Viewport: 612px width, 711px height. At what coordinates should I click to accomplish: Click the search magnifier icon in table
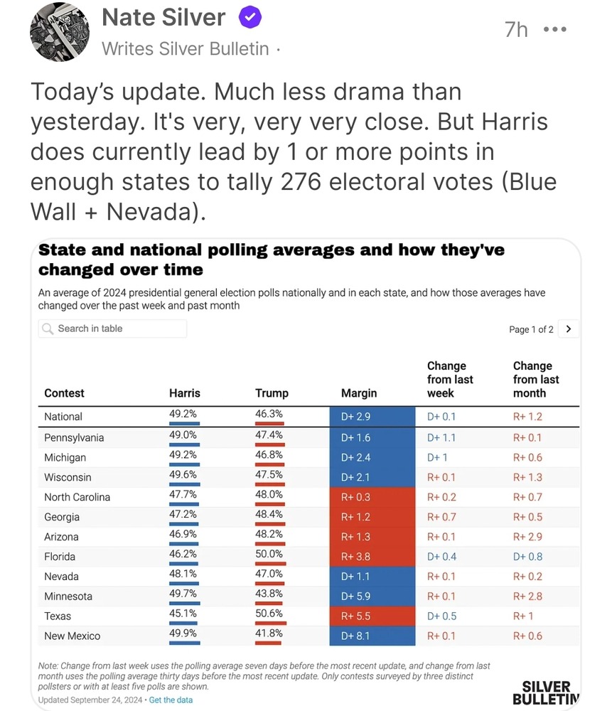click(47, 328)
